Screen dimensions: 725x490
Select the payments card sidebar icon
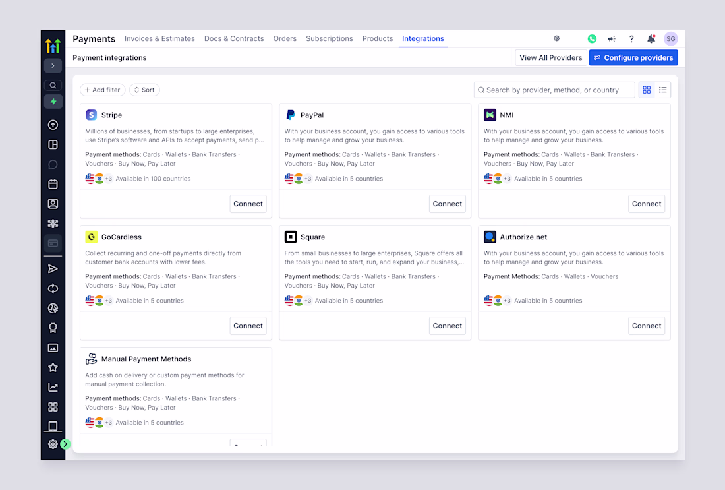[x=53, y=243]
